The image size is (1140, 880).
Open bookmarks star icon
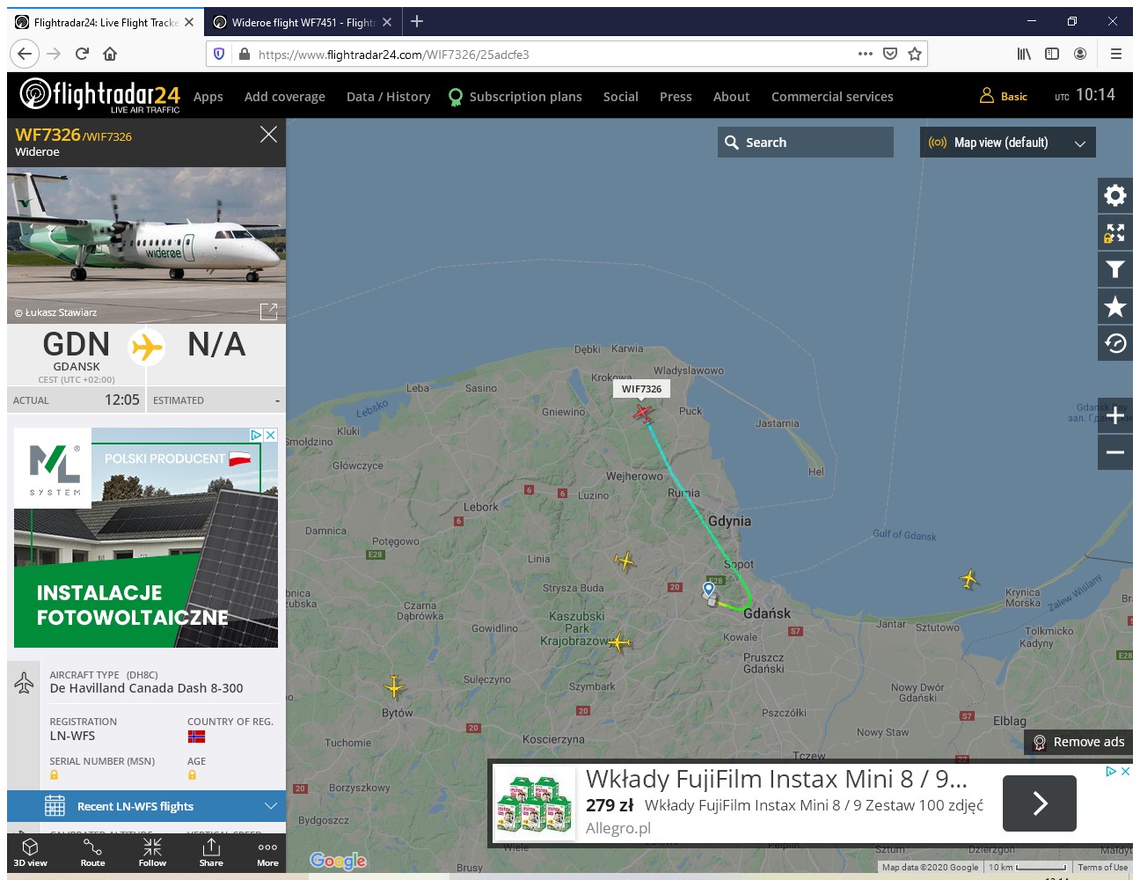click(x=1114, y=306)
